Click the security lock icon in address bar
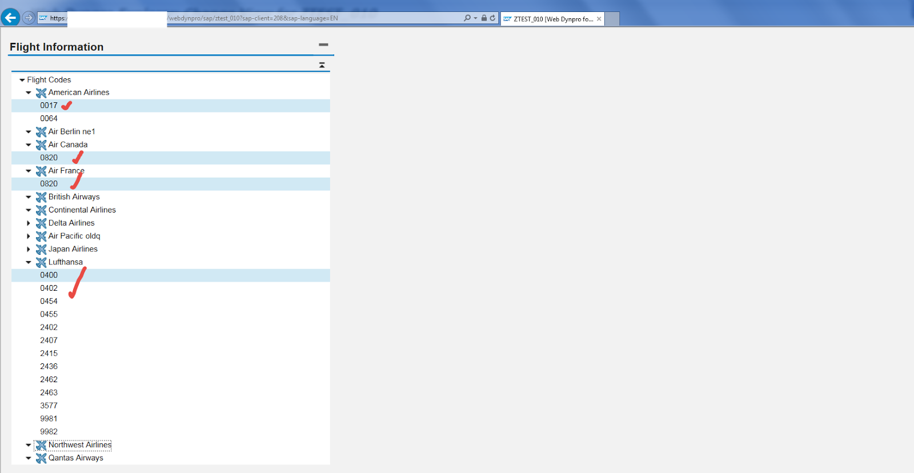Image resolution: width=914 pixels, height=473 pixels. tap(484, 18)
